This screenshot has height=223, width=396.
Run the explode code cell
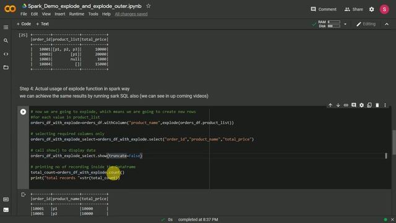pos(23,111)
